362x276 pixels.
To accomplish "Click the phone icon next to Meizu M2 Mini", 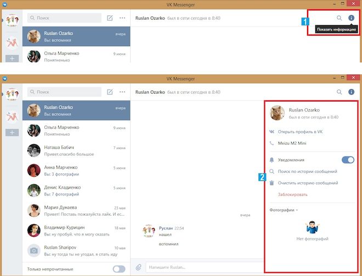I will pos(271,143).
